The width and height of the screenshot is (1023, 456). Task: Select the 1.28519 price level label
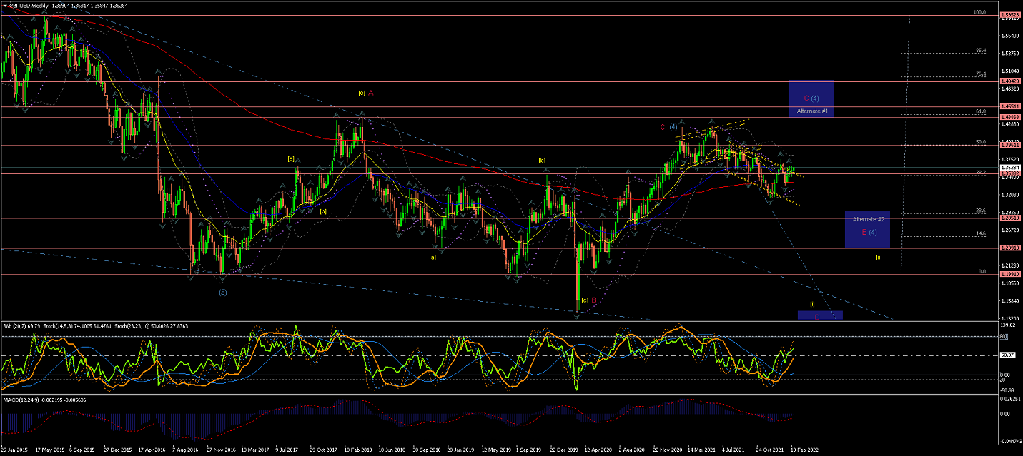[x=1011, y=218]
